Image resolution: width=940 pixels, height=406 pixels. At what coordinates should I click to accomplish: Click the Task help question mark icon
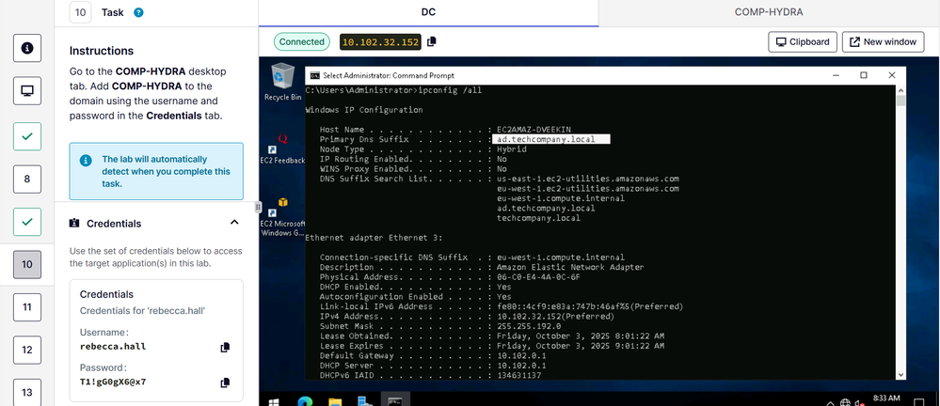click(138, 13)
